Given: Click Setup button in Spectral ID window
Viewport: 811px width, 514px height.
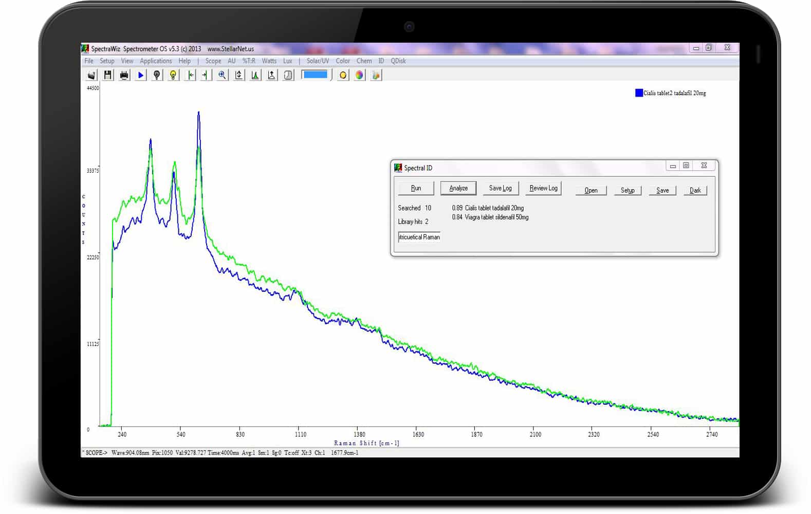Looking at the screenshot, I should click(x=628, y=190).
